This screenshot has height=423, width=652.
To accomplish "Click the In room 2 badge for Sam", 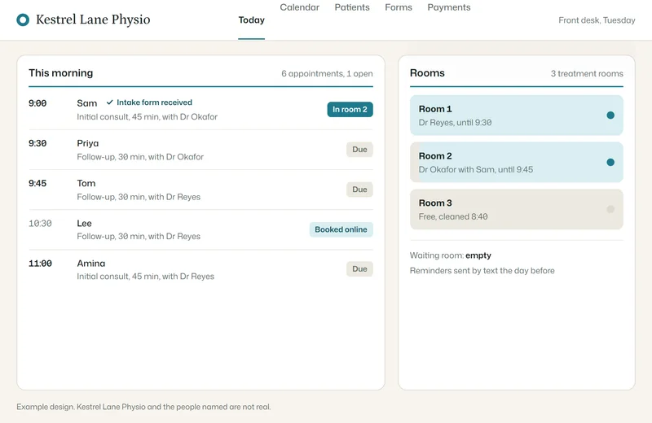I will [x=350, y=110].
